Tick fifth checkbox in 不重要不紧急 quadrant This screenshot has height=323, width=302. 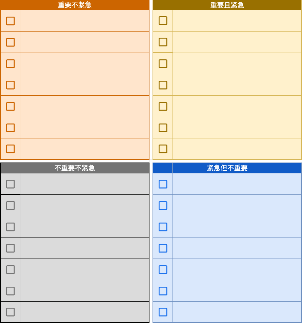coord(10,269)
